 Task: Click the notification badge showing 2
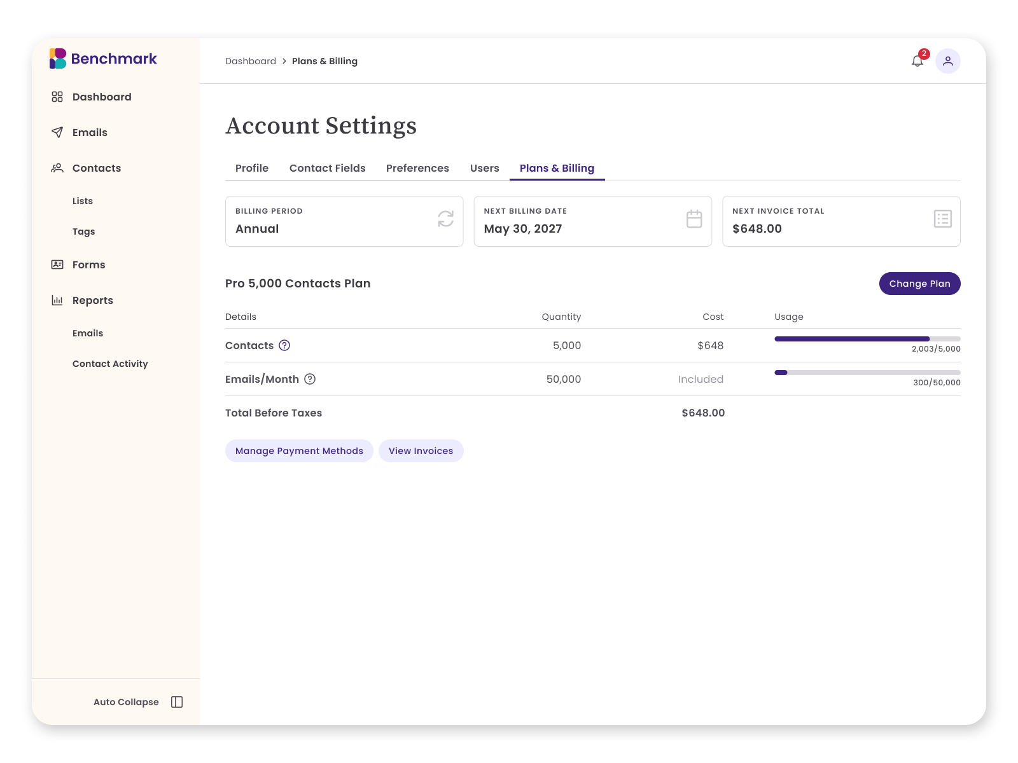tap(924, 54)
